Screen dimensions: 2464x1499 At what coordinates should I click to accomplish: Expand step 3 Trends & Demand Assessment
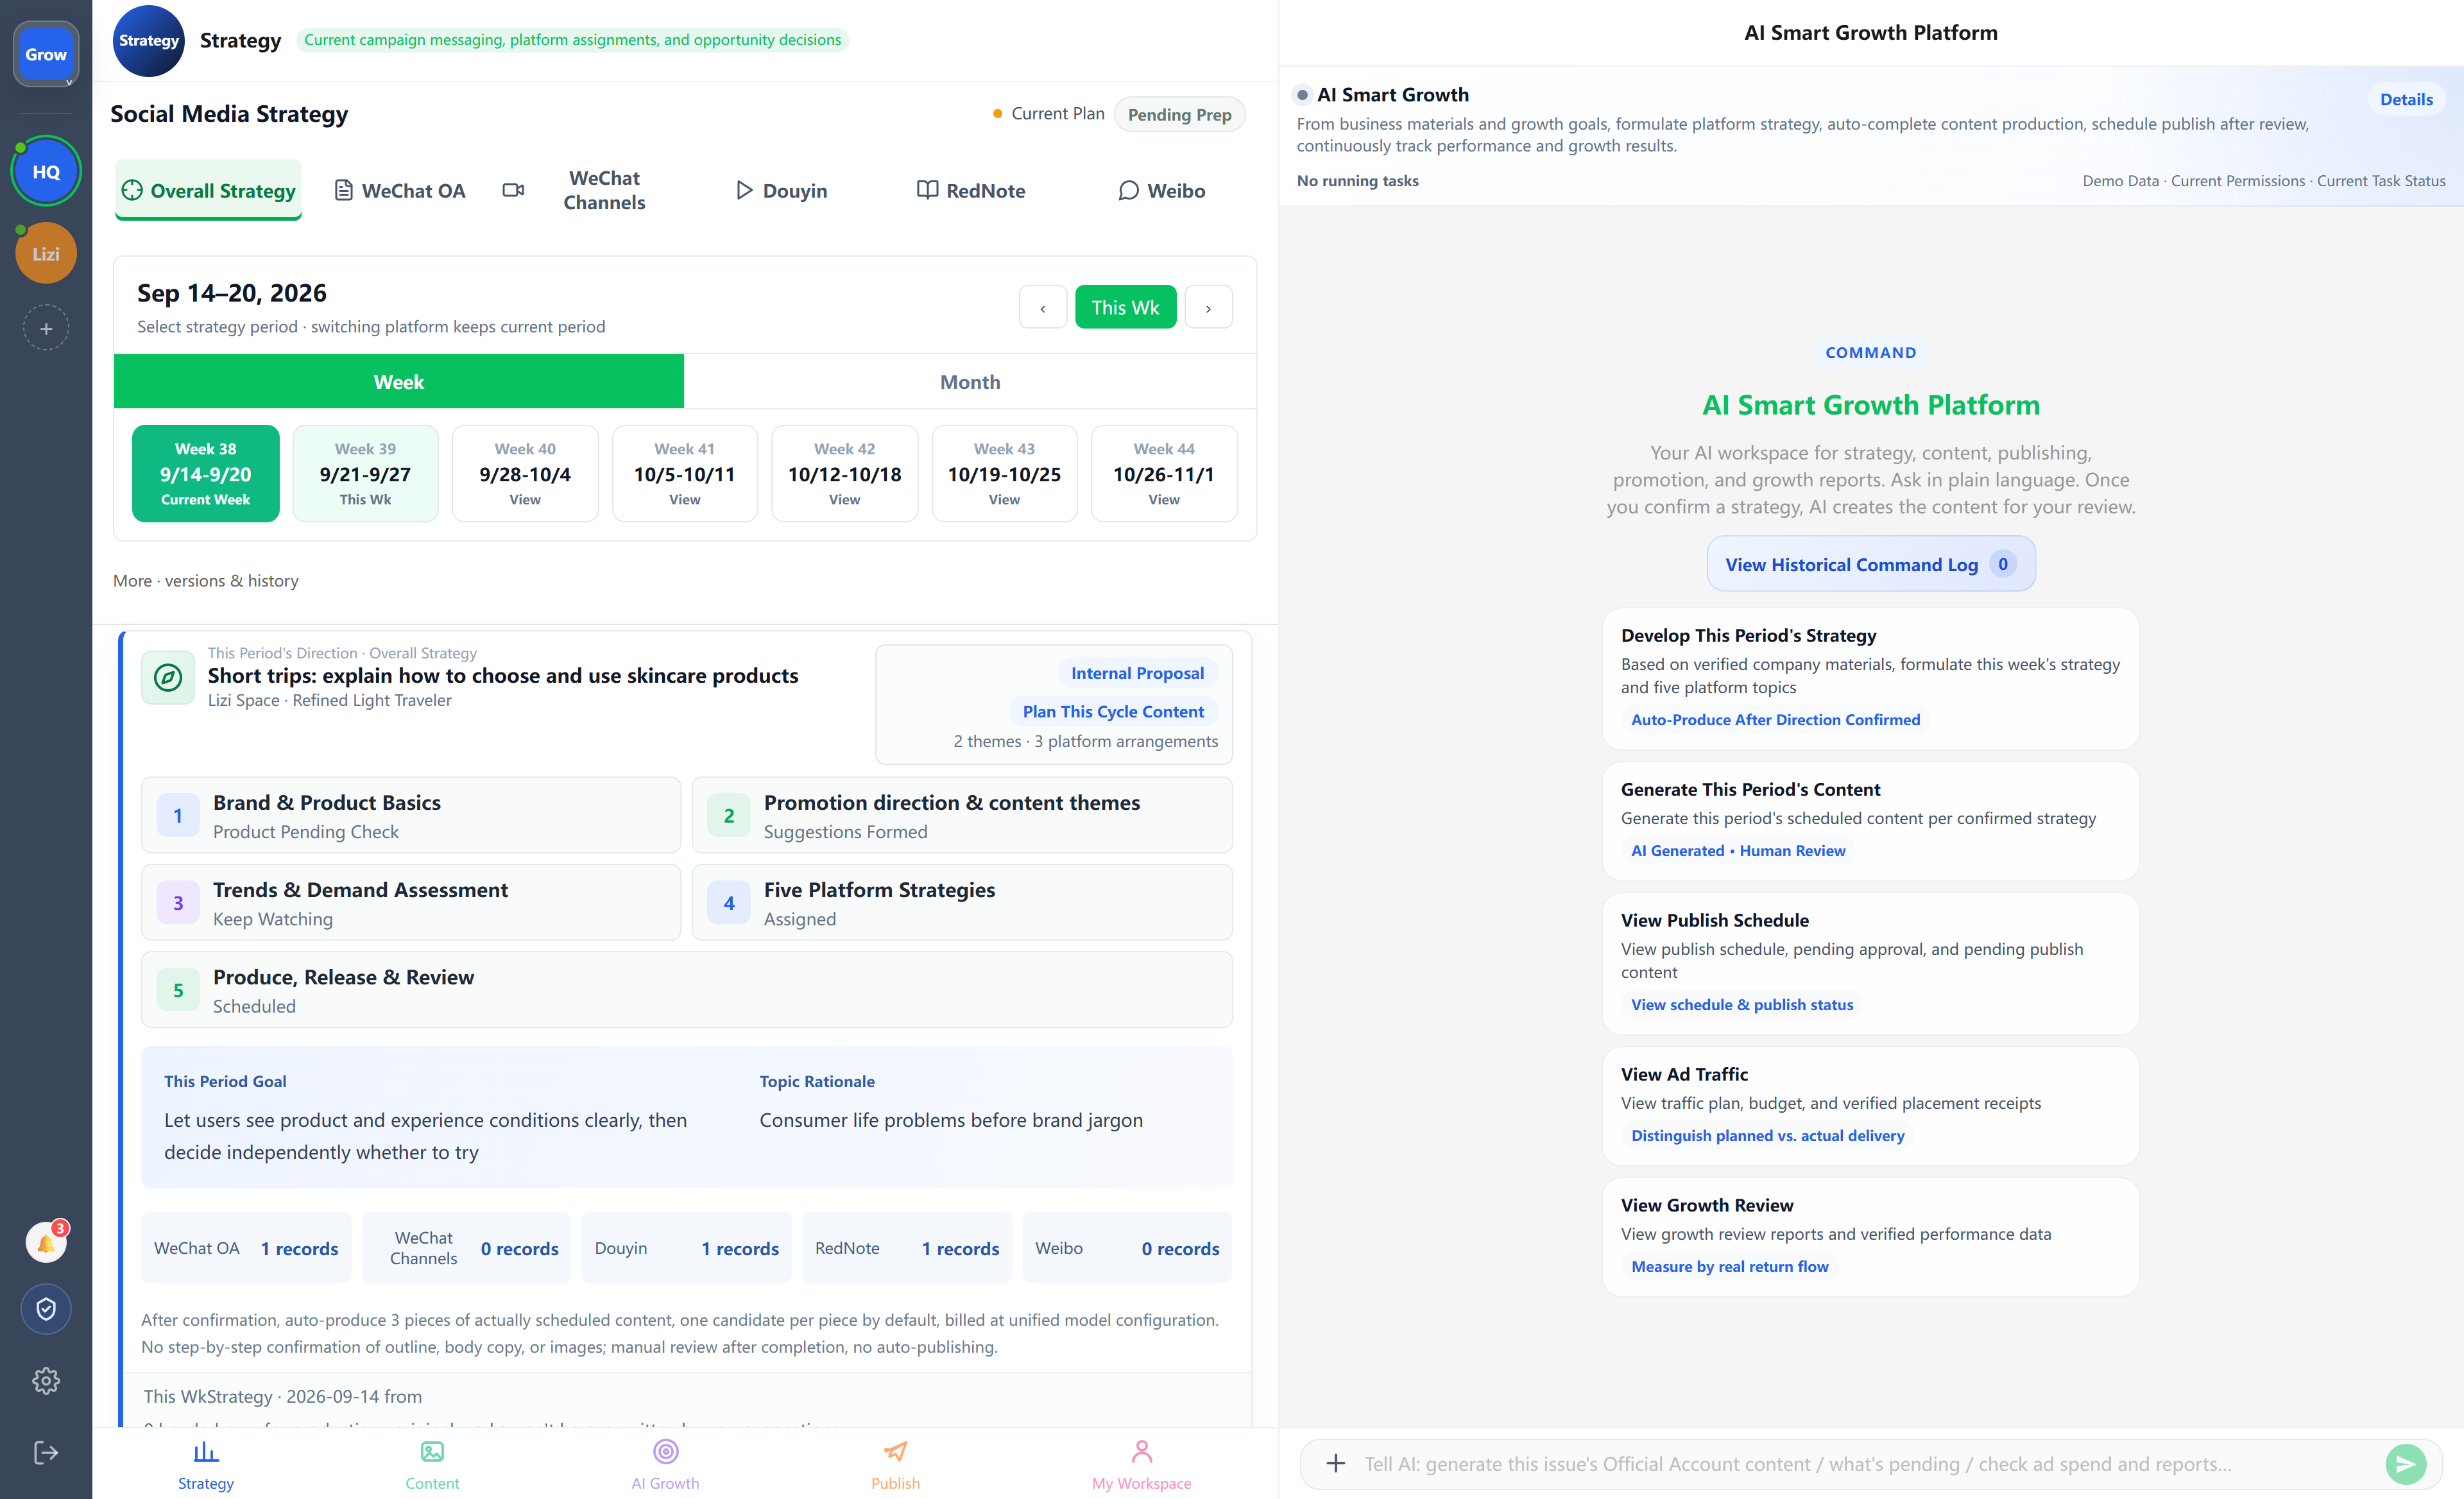click(411, 902)
